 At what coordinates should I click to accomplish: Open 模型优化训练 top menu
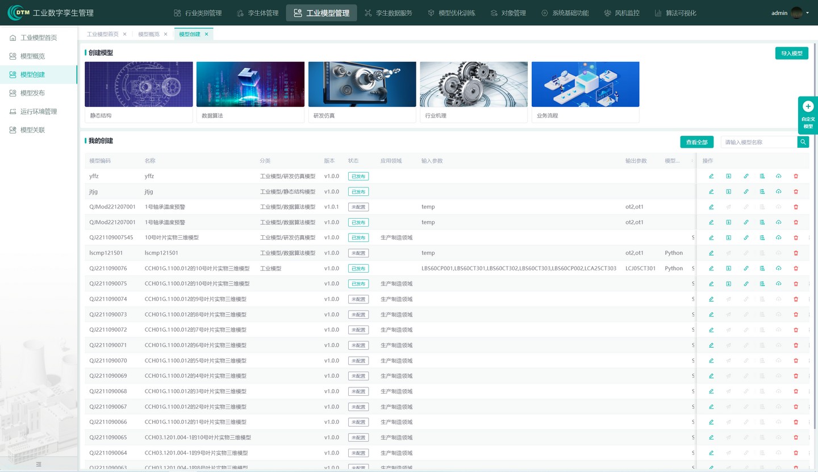(452, 13)
